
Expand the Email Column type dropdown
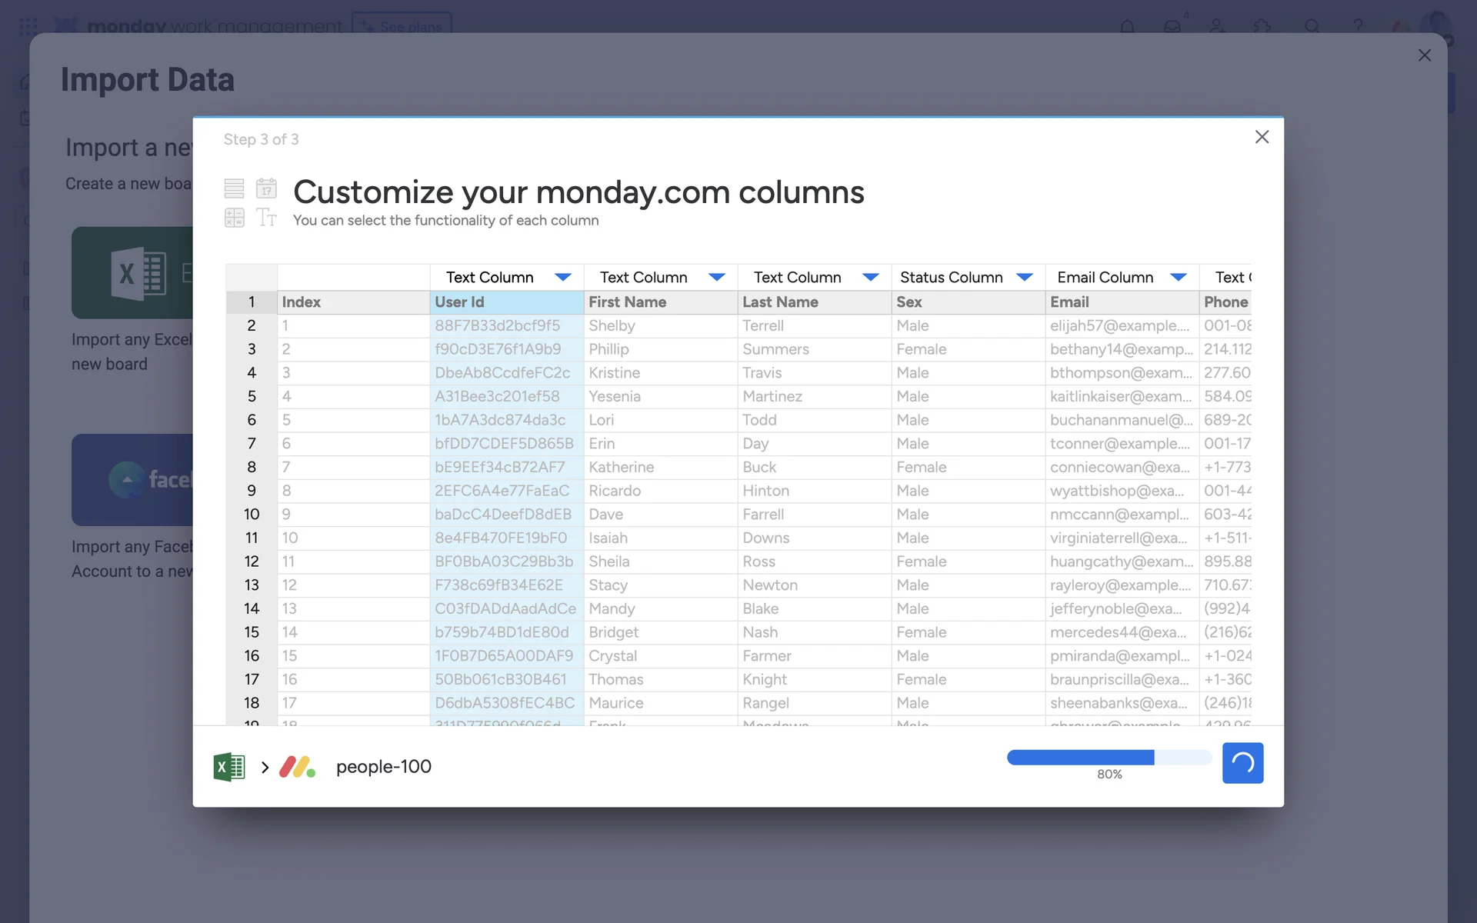pyautogui.click(x=1179, y=277)
